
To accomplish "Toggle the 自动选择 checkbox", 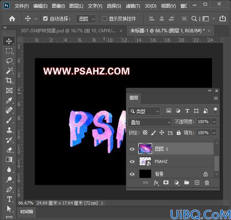I will (45, 19).
